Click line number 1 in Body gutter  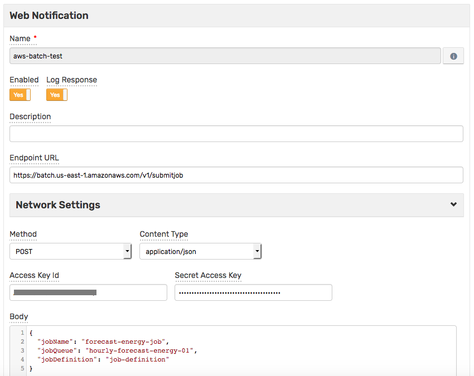(x=22, y=333)
